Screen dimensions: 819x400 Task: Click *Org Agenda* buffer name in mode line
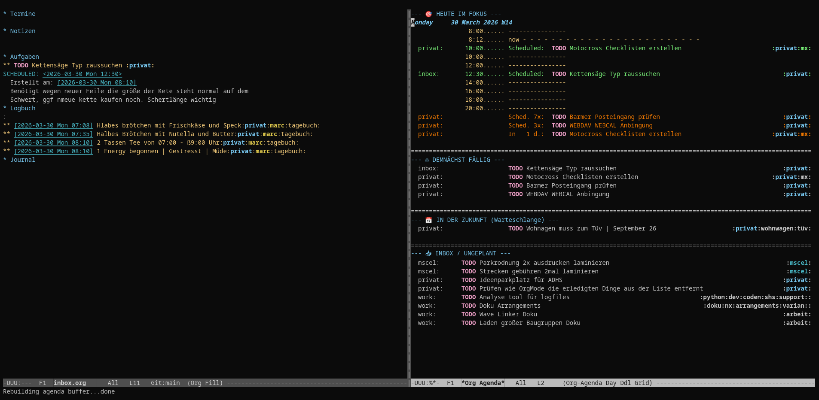point(483,383)
